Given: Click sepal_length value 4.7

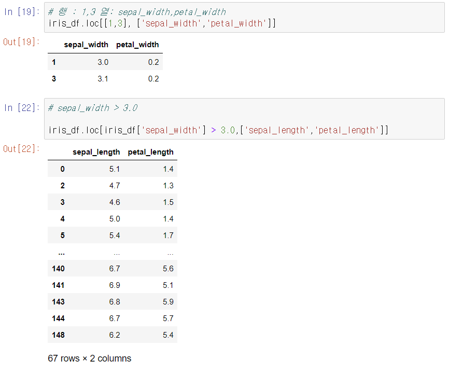Looking at the screenshot, I should (x=115, y=186).
